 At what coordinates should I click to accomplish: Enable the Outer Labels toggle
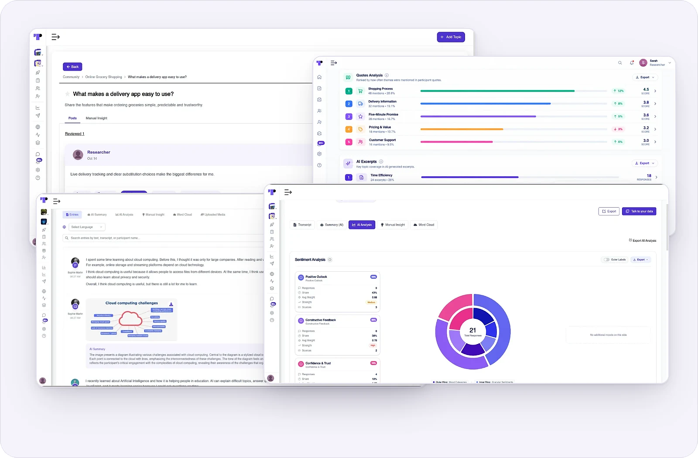tap(606, 260)
